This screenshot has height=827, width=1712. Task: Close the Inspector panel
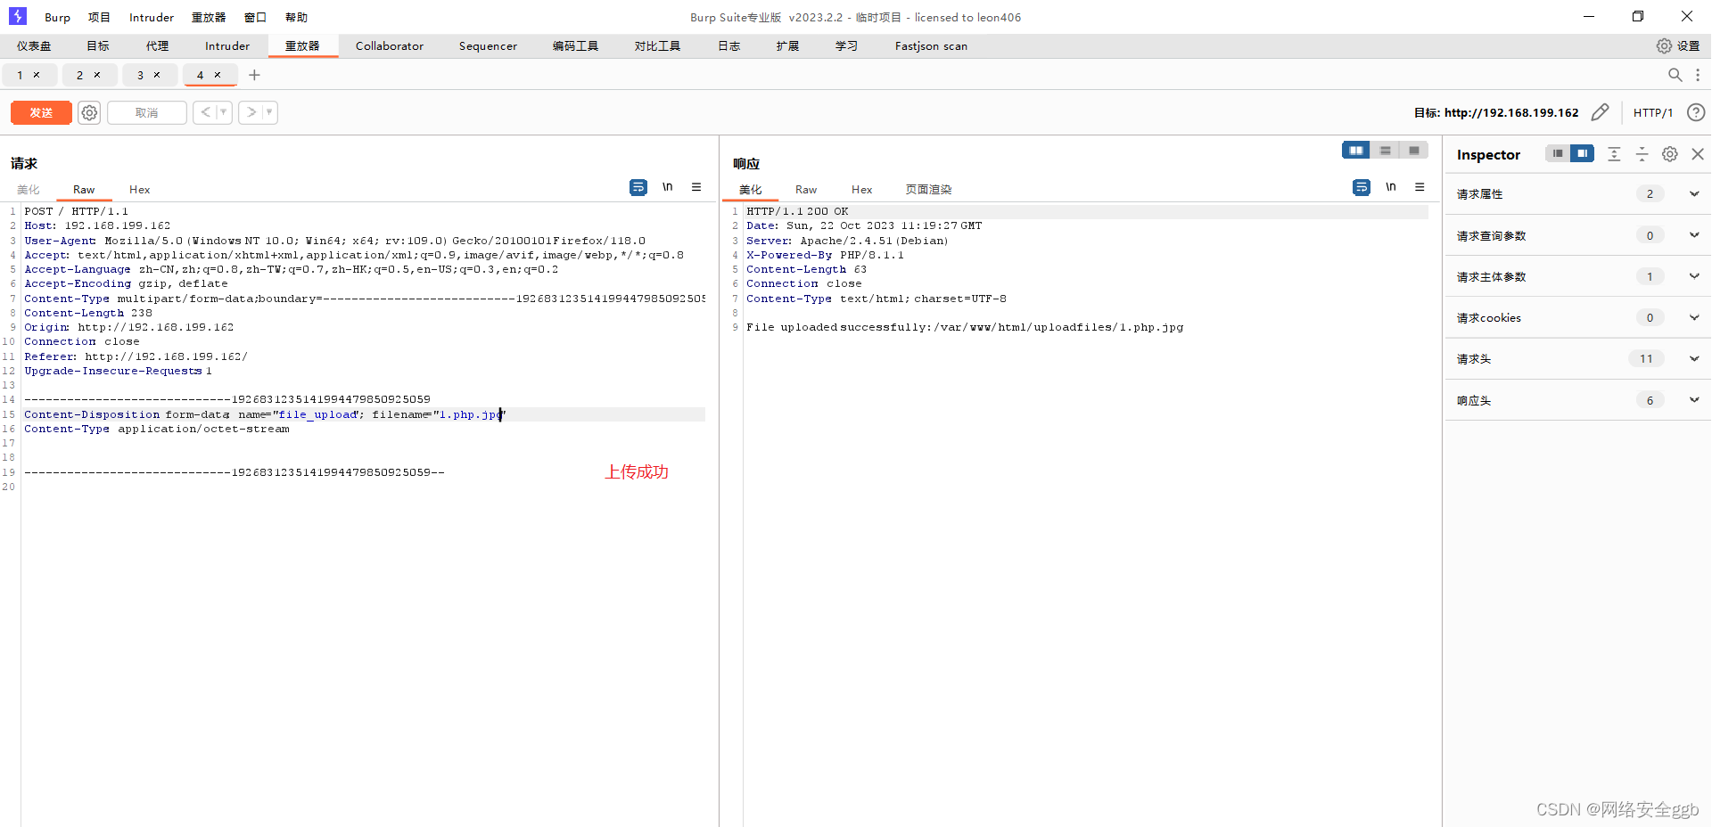[1698, 154]
